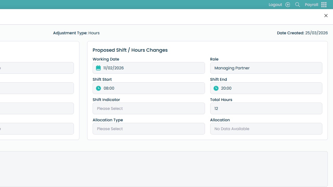Image resolution: width=333 pixels, height=187 pixels.
Task: Click the Adjustment Type: Hours text
Action: [76, 33]
